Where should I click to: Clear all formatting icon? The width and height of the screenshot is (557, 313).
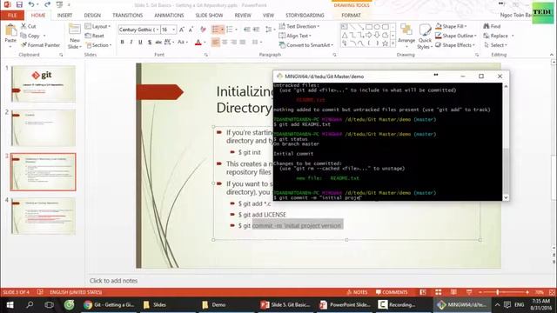coord(203,30)
